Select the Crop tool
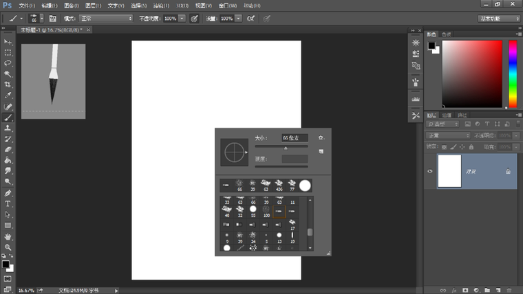The height and width of the screenshot is (294, 523). point(8,84)
